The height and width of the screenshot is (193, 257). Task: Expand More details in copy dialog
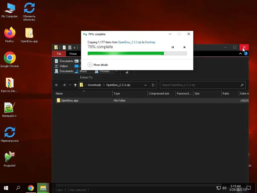(98, 65)
